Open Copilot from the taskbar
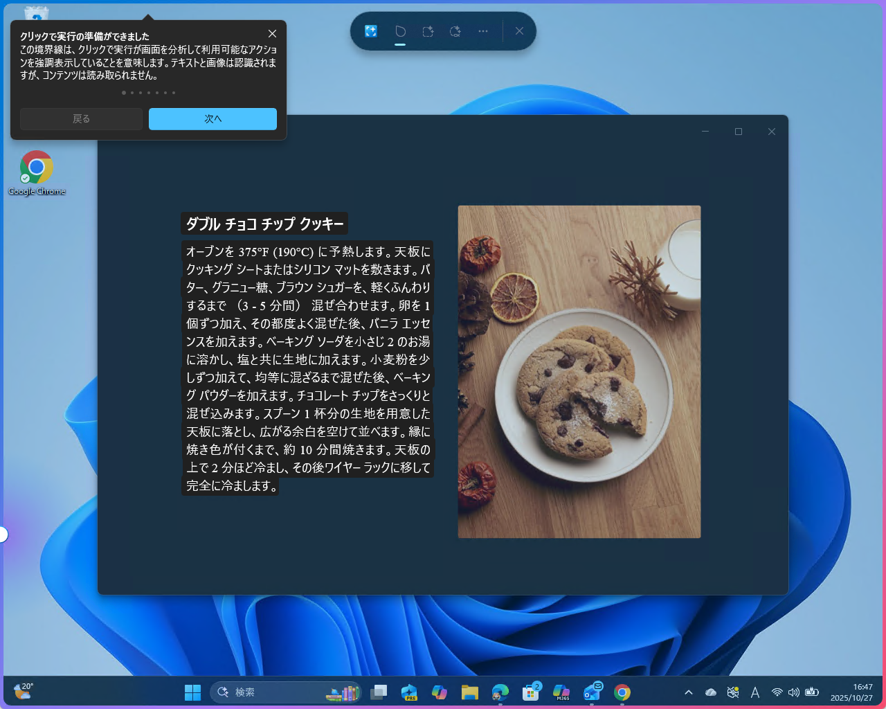The width and height of the screenshot is (886, 709). (x=440, y=692)
